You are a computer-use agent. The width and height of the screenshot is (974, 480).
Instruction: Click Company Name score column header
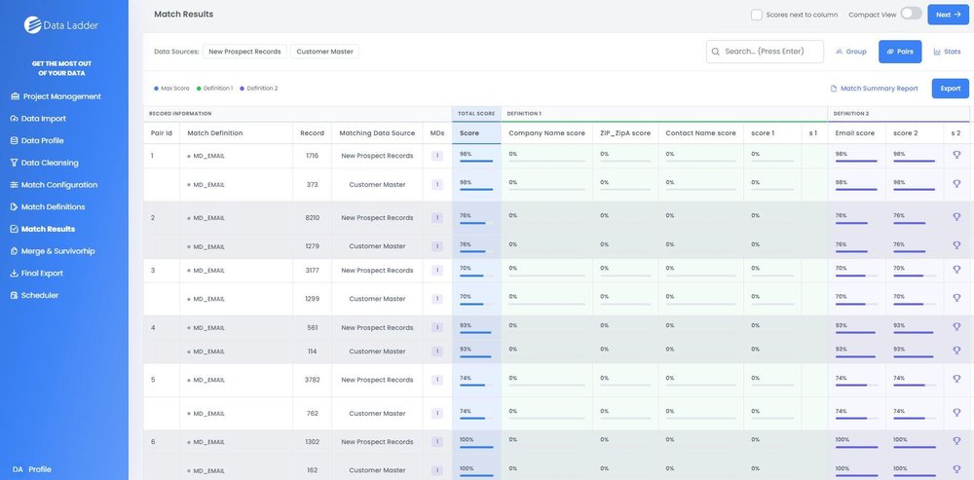click(546, 132)
